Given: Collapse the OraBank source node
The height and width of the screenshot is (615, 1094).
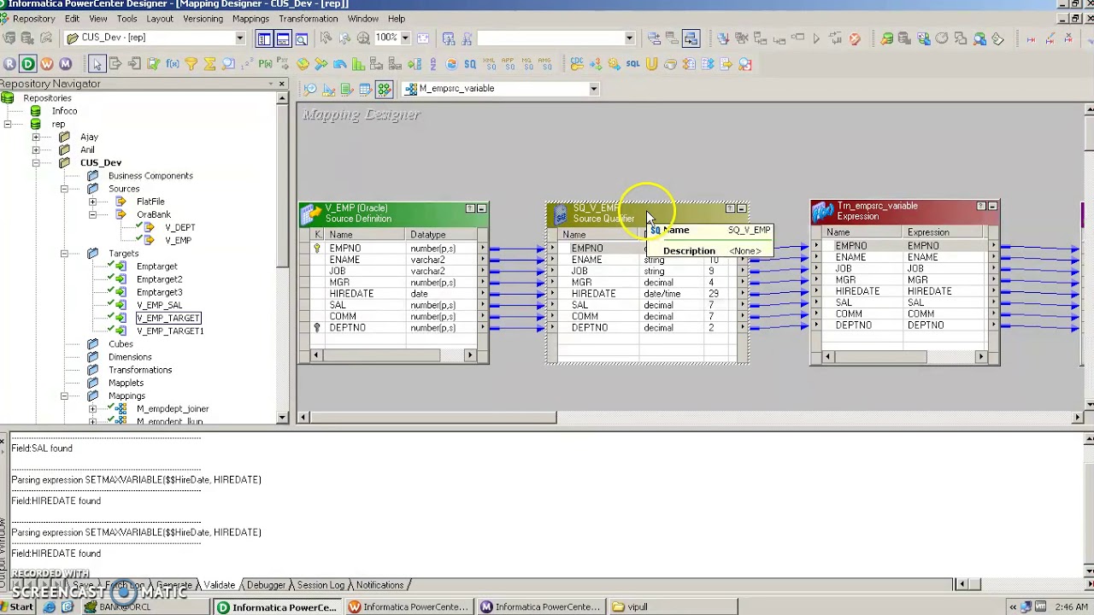Looking at the screenshot, I should pos(92,214).
